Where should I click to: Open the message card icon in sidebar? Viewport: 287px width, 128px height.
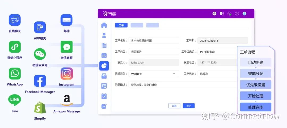pos(104,76)
